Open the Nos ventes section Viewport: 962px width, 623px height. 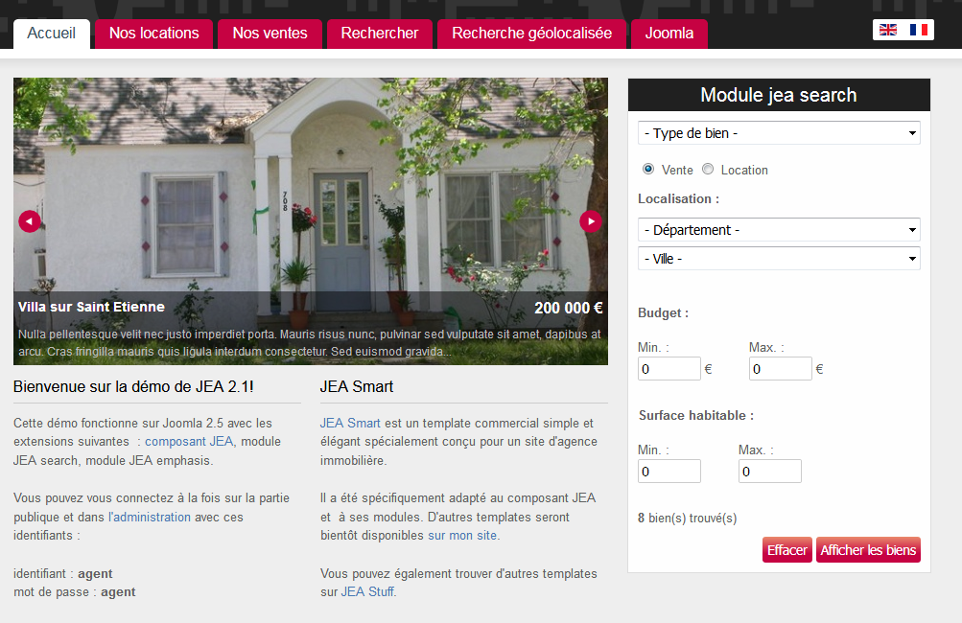(x=270, y=33)
